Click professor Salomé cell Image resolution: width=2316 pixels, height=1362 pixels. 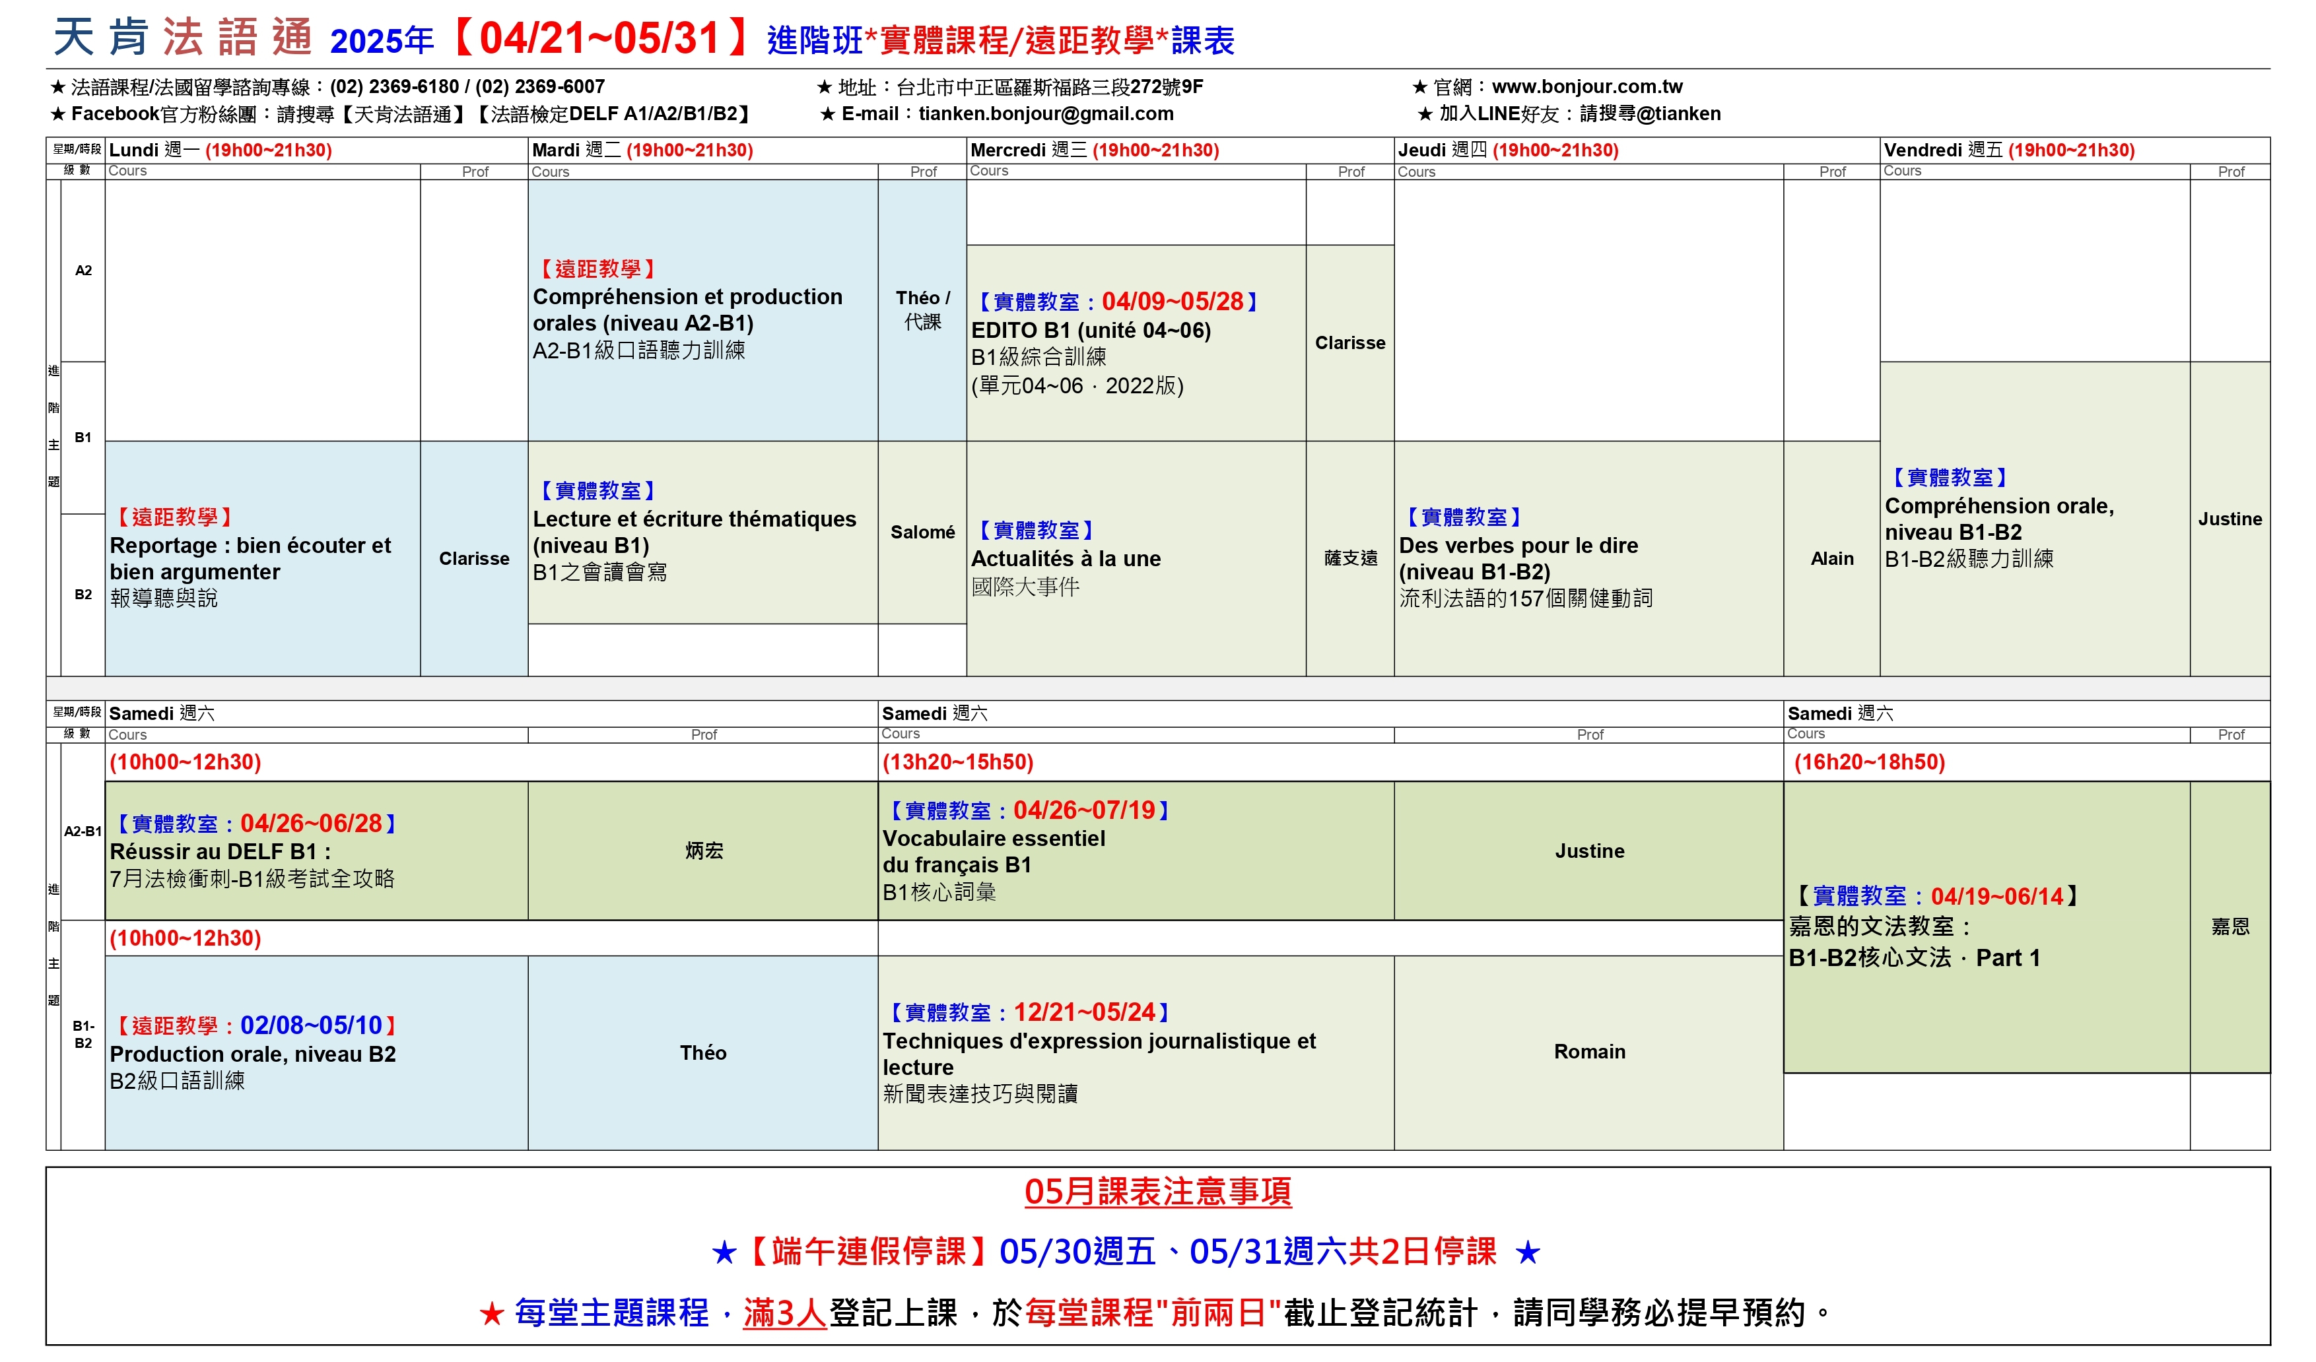coord(923,532)
